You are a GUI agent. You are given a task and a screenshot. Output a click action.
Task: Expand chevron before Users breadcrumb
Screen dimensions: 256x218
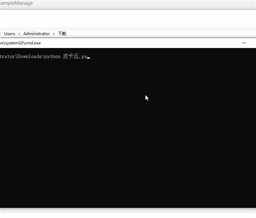1,34
